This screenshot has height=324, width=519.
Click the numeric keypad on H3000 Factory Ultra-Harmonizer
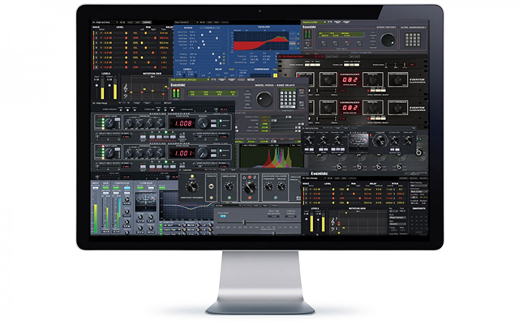pos(413,40)
